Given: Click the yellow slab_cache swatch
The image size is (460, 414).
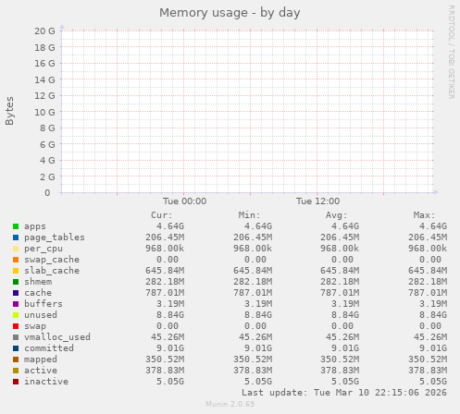Looking at the screenshot, I should pos(16,271).
